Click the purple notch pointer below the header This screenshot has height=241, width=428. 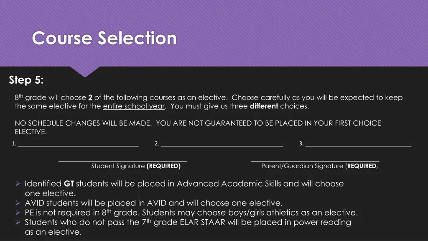[86, 72]
